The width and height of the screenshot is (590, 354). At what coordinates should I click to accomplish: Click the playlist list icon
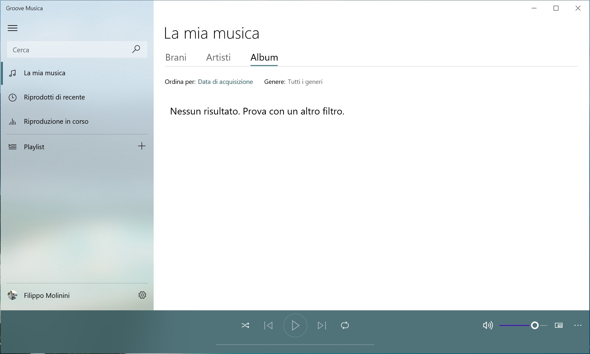(12, 147)
